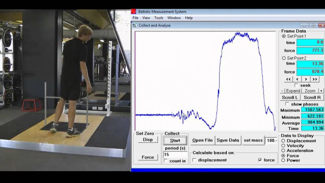Select the Set Point 2 radio button

tap(284, 58)
